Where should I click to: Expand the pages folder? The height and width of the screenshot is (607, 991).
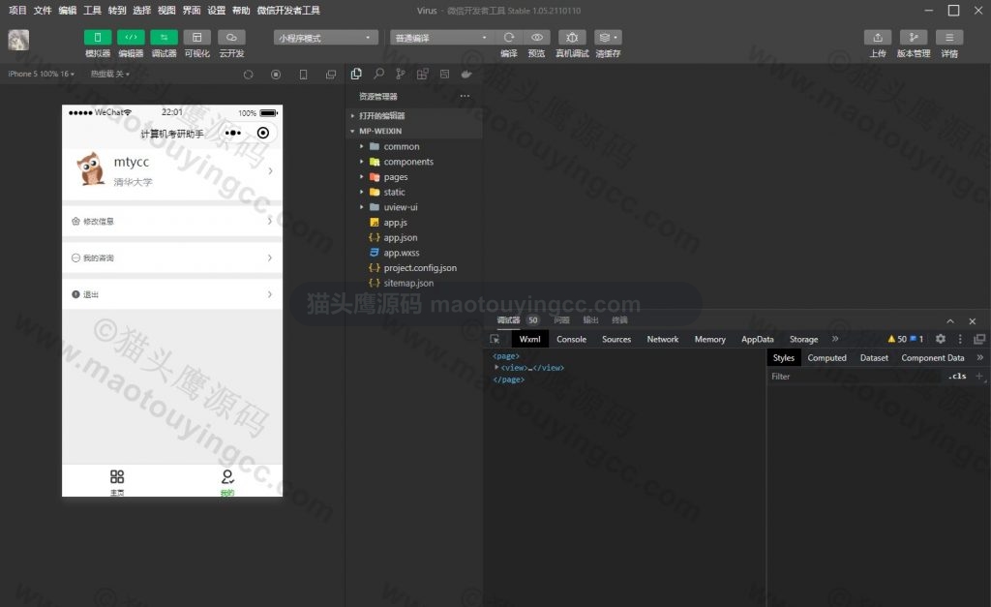coord(414,176)
